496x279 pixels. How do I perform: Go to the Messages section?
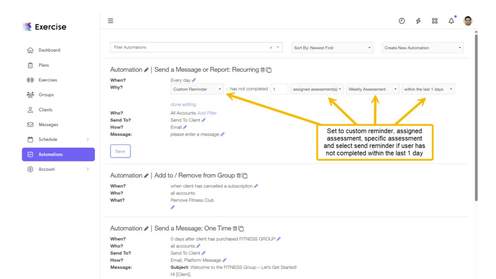tap(48, 125)
